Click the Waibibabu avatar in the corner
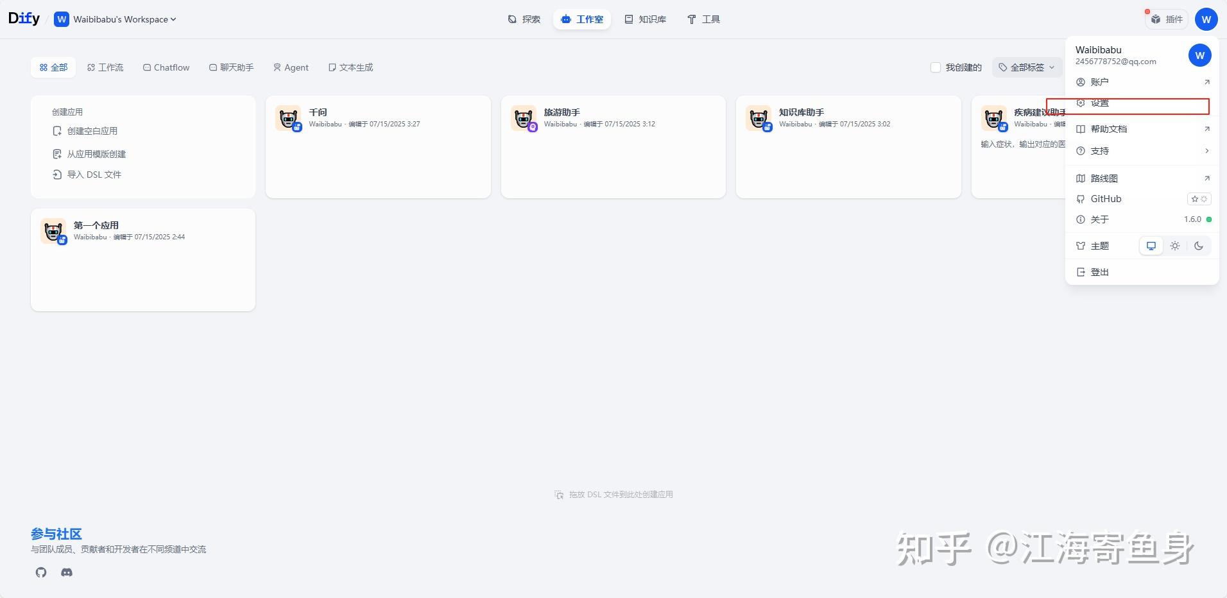Image resolution: width=1227 pixels, height=598 pixels. tap(1206, 19)
